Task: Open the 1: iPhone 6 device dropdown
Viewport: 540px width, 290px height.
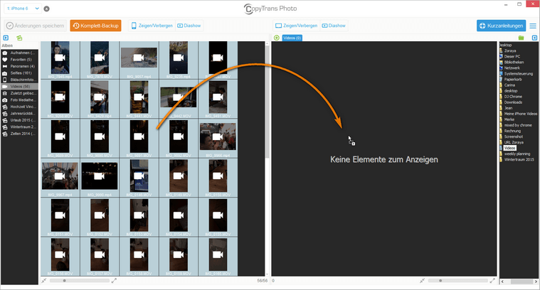Action: (23, 9)
